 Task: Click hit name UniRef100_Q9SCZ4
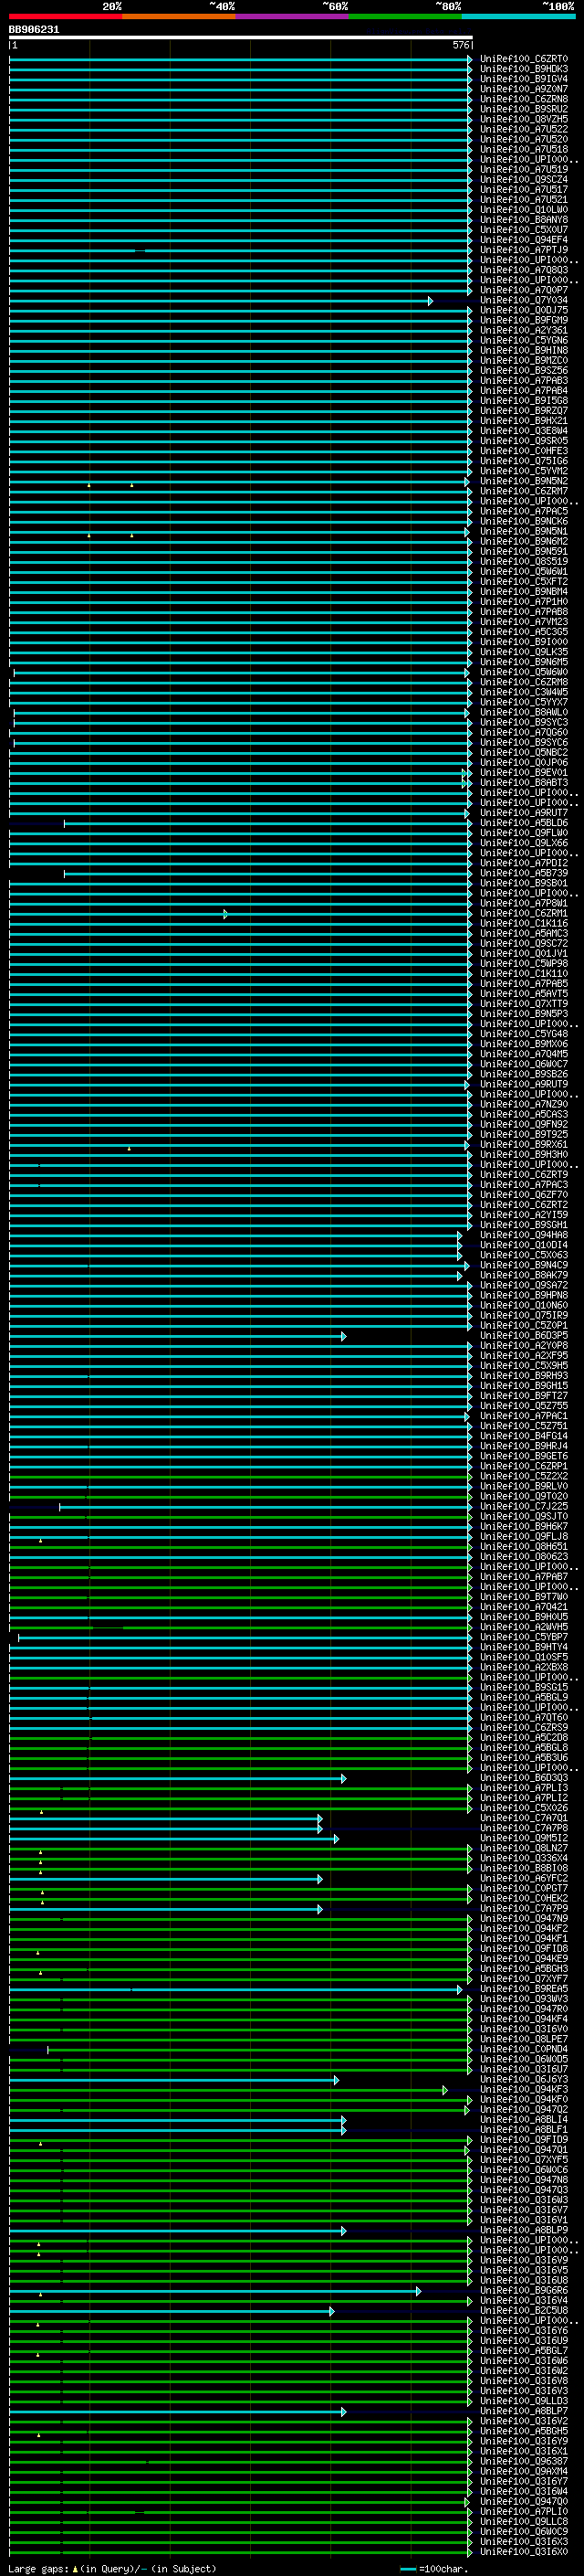(x=524, y=179)
